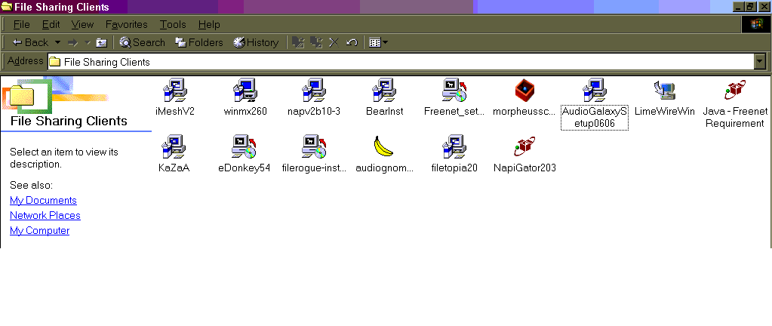
Task: Open the Search pane
Action: [143, 42]
